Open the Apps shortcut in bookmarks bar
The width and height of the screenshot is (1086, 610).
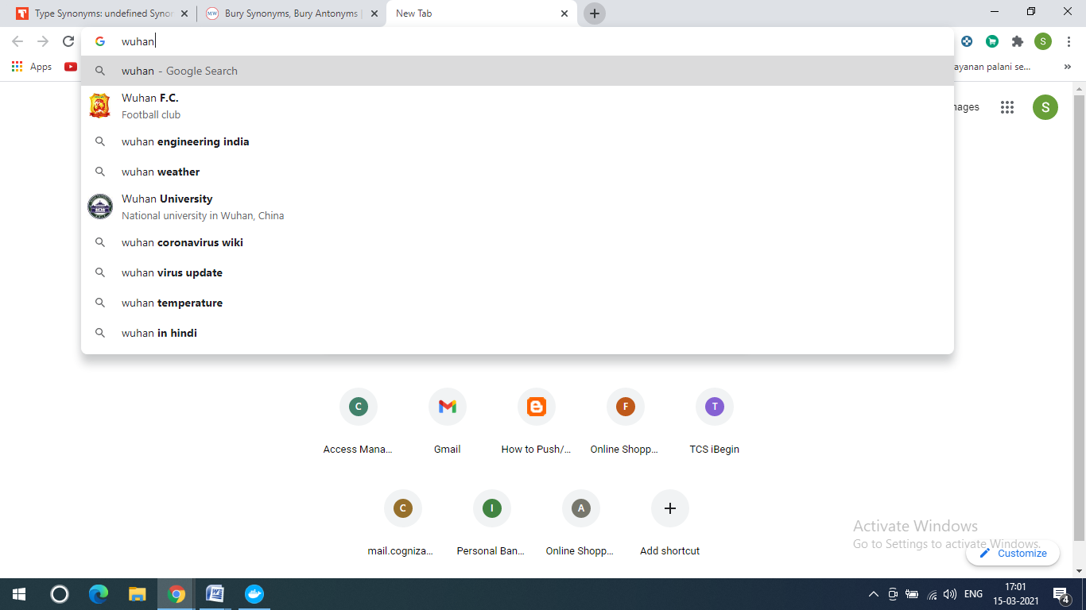tap(32, 67)
